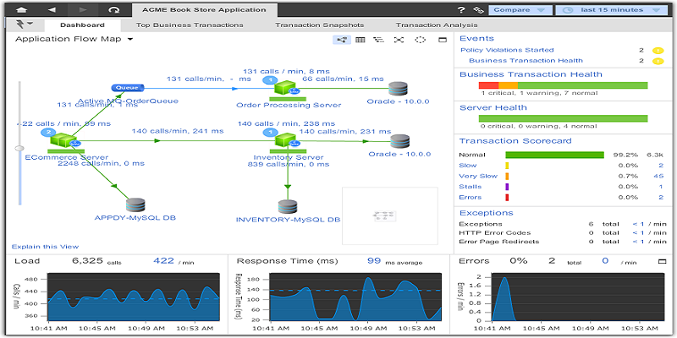Refresh the dashboard with reload icon

point(113,9)
